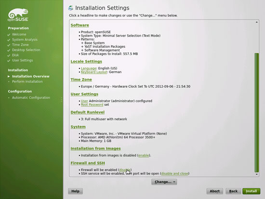Click the System Analysis checkmark icon
Screen dimensions: 265x199
[x=9, y=40]
